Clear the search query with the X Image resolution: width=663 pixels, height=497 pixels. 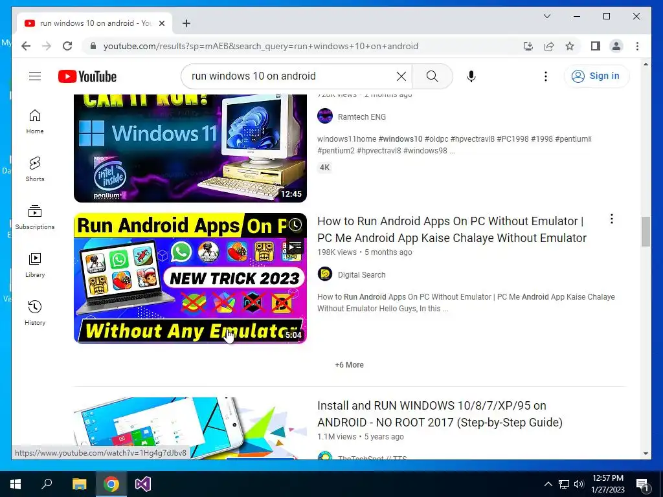[401, 76]
